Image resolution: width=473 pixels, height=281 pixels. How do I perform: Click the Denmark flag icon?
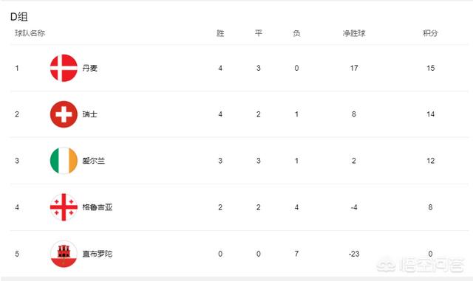[x=64, y=68]
